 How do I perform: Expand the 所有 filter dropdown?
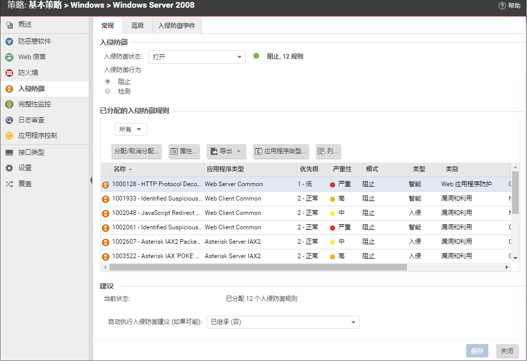(131, 130)
